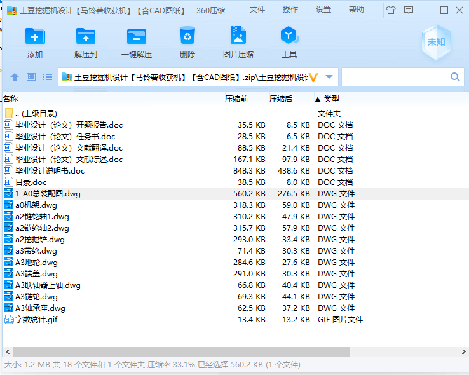Viewport: 469px width, 375px height.
Task: Select the file A3链轮.dwg
Action: pos(36,297)
